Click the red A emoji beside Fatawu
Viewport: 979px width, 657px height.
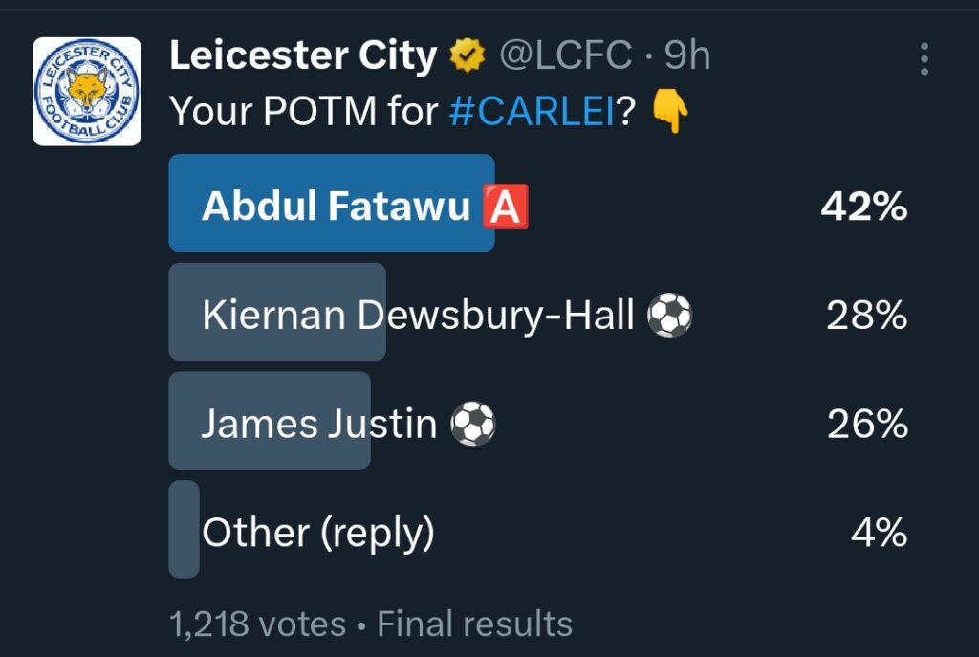pos(505,207)
